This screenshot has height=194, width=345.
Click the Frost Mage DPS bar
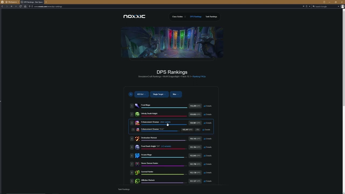[164, 108]
